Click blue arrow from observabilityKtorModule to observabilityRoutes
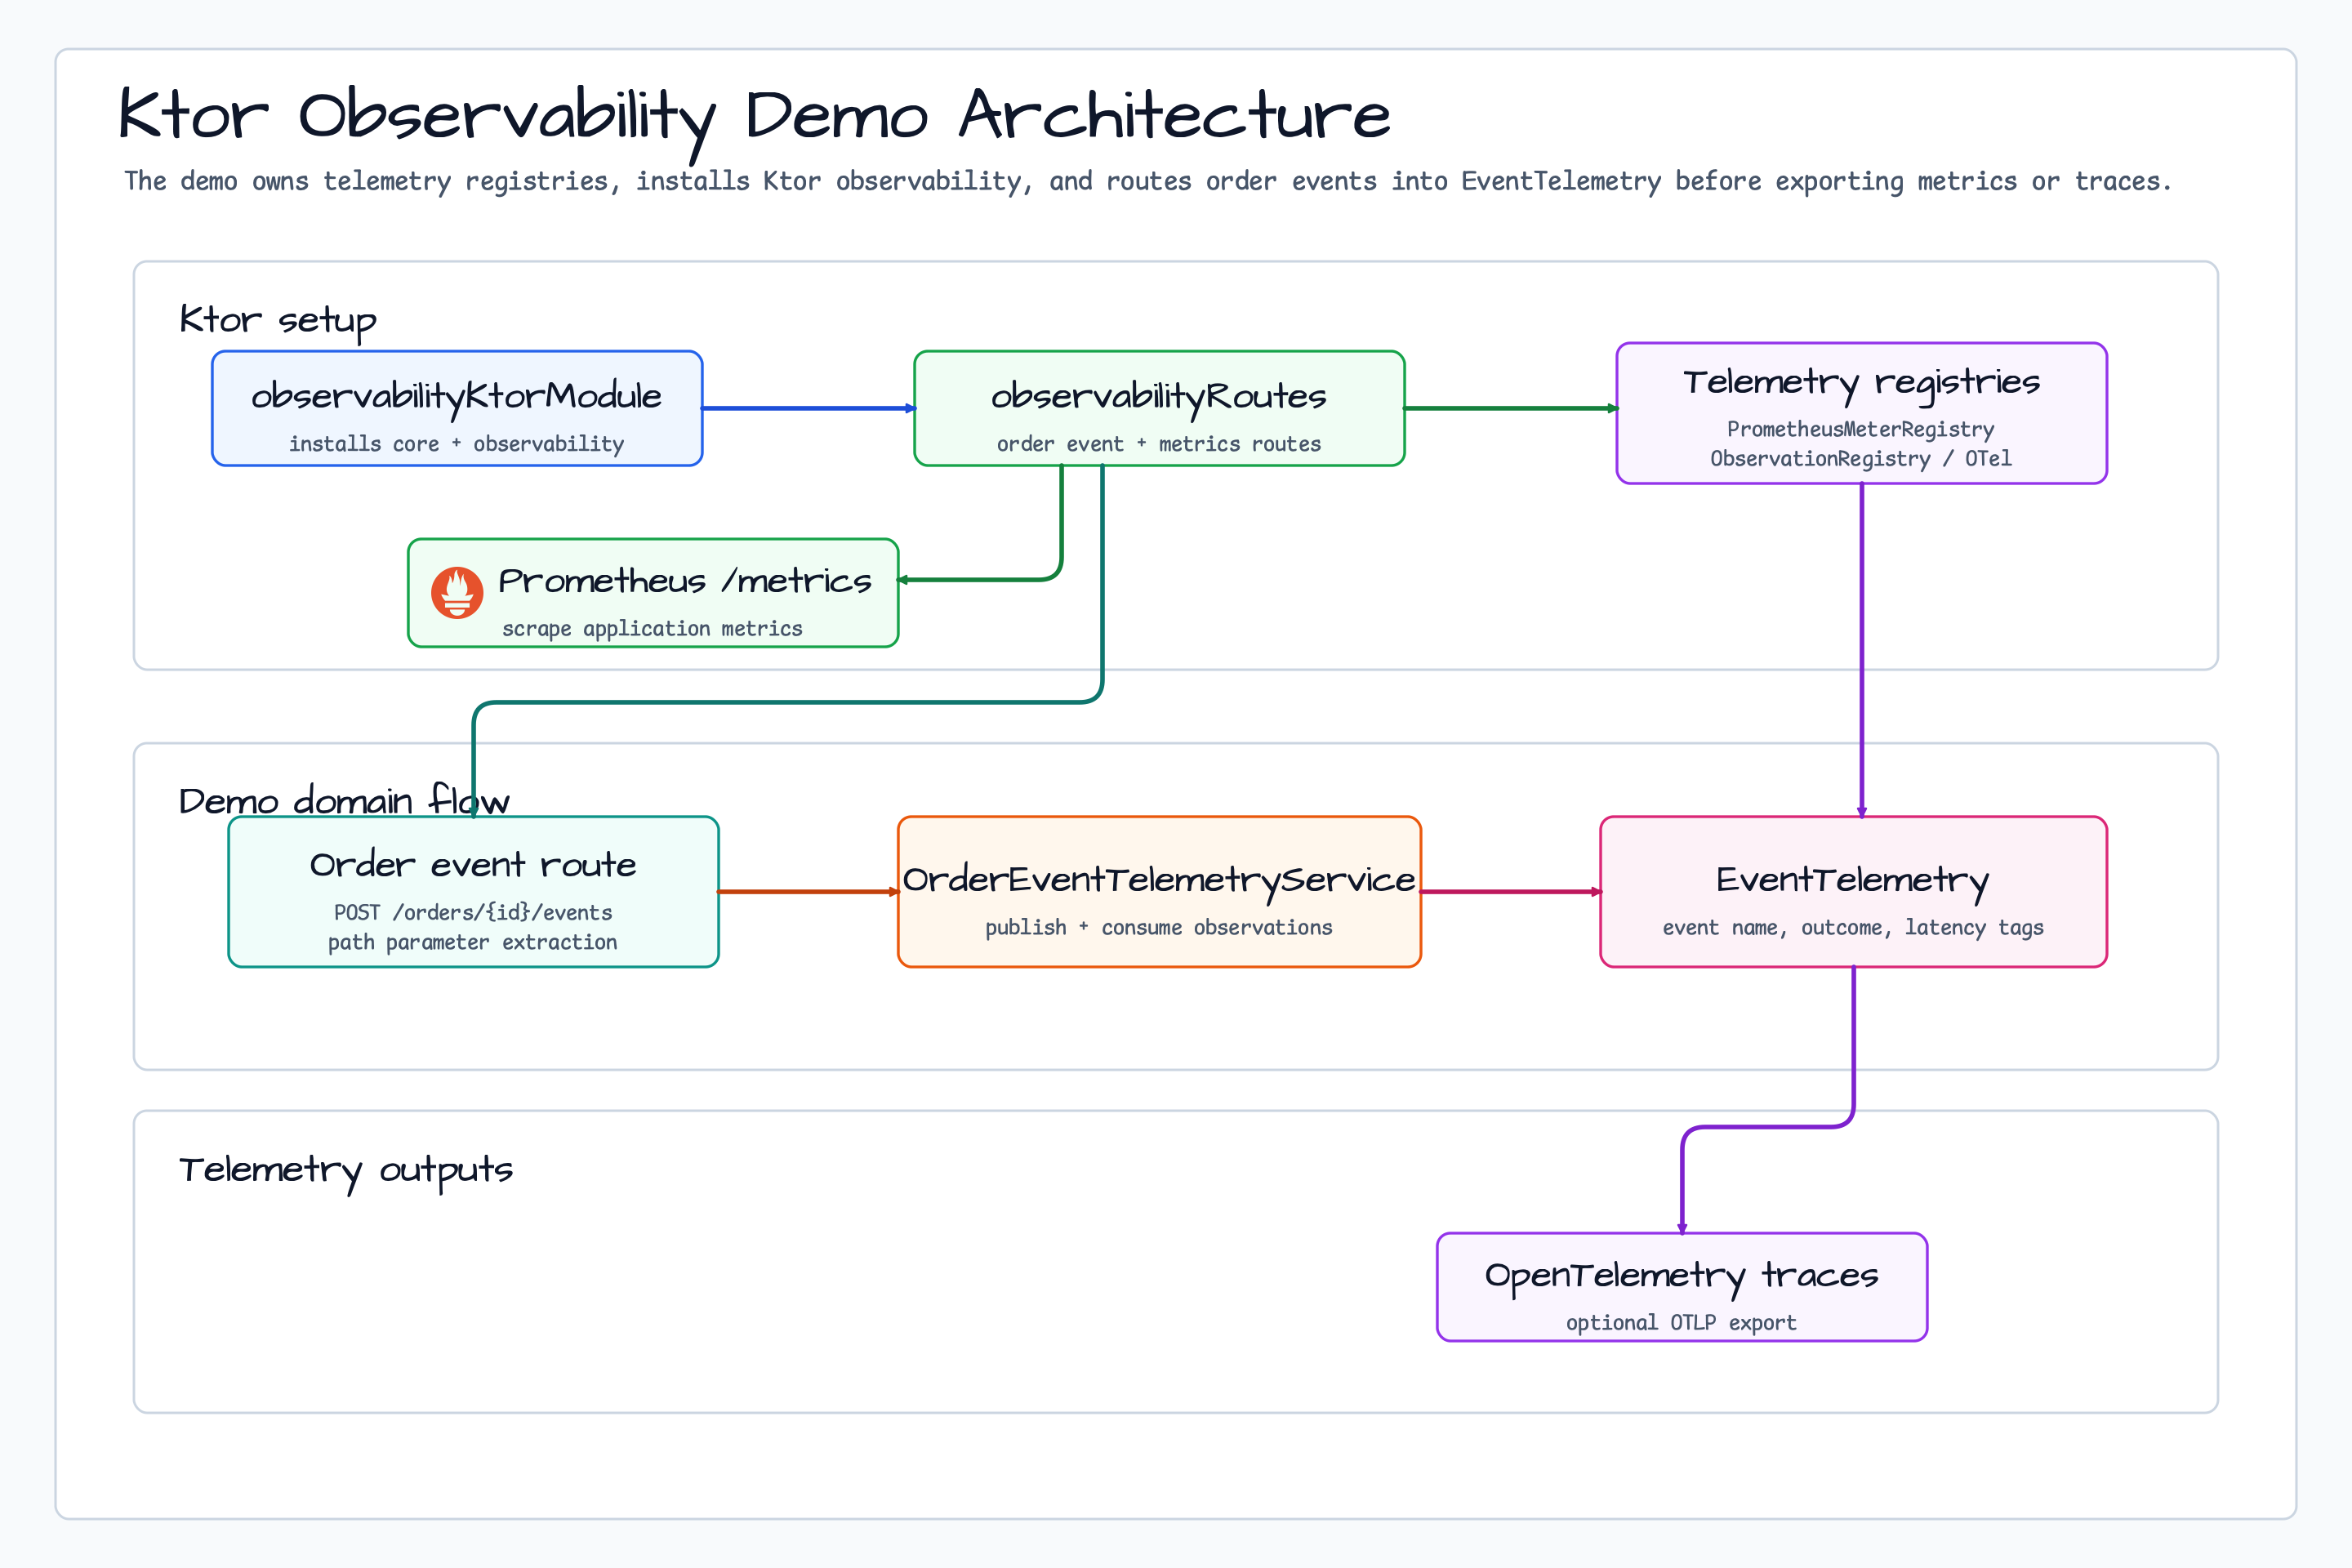2352x1568 pixels. pos(808,408)
